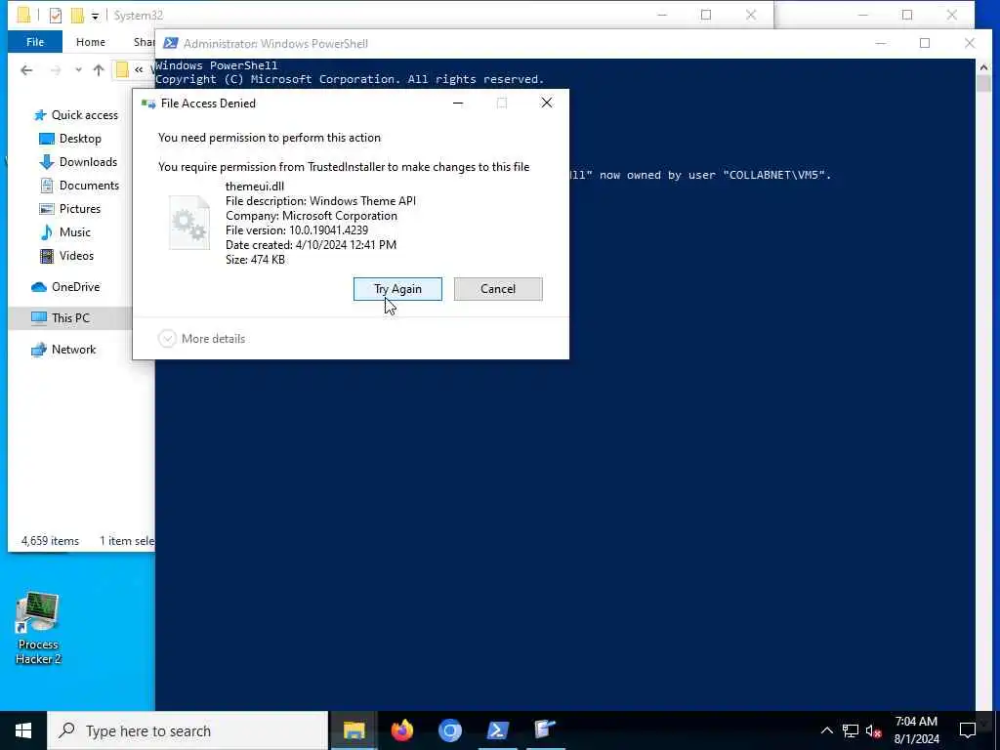Open recent locations dropdown in Explorer

click(78, 70)
